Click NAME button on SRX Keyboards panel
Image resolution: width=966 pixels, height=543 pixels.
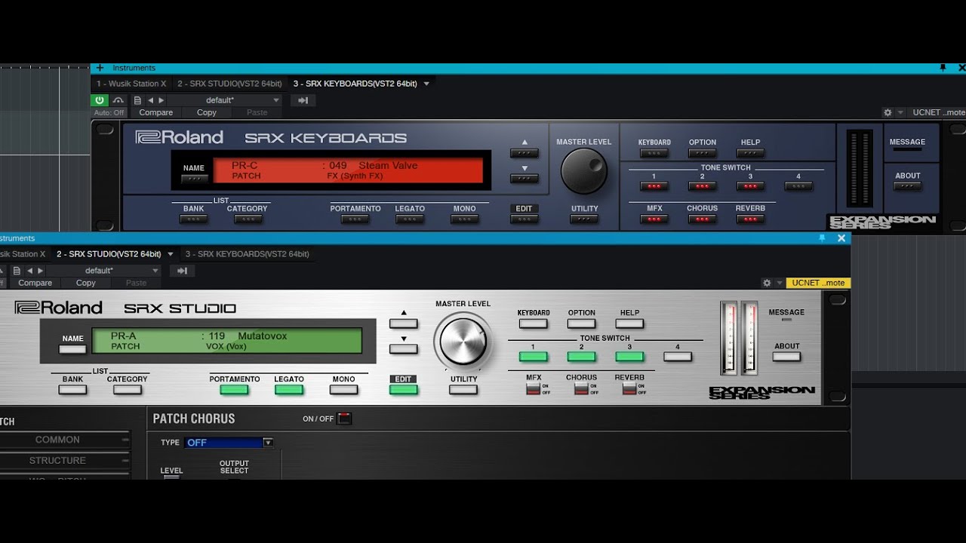point(194,179)
